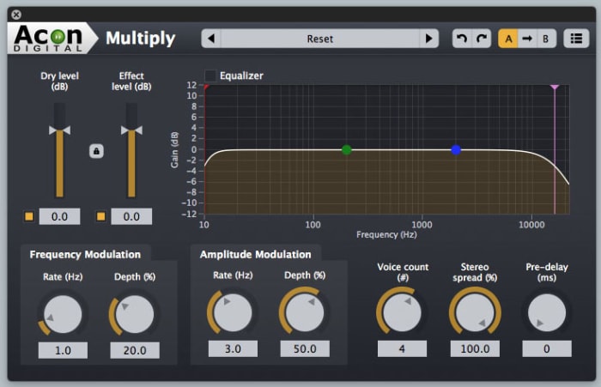601x387 pixels.
Task: Click the pink high-cut frequency marker
Action: coord(555,88)
